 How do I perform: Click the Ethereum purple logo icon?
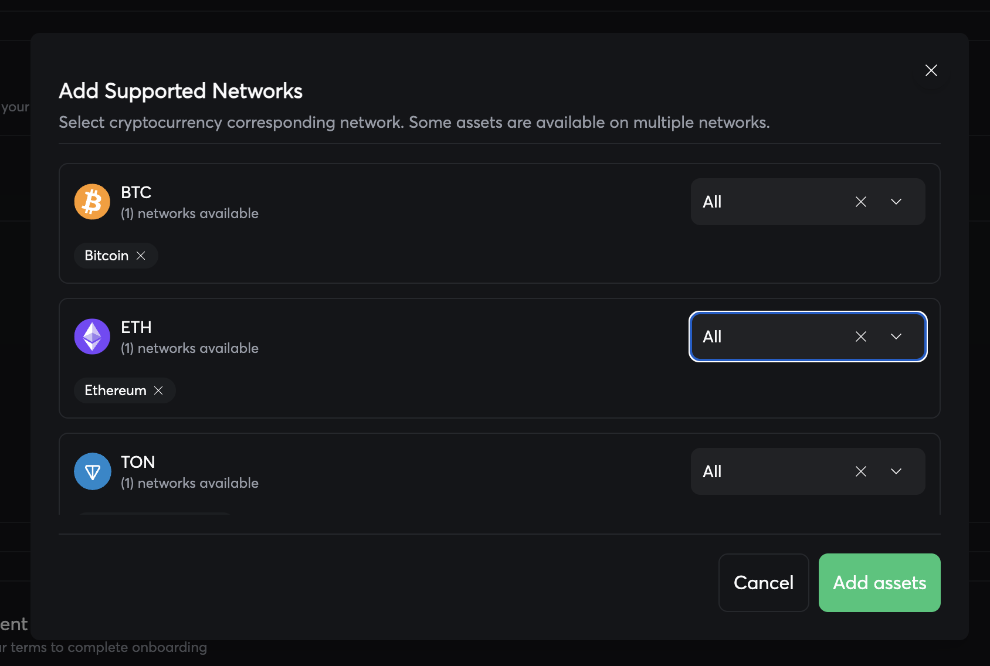(92, 337)
